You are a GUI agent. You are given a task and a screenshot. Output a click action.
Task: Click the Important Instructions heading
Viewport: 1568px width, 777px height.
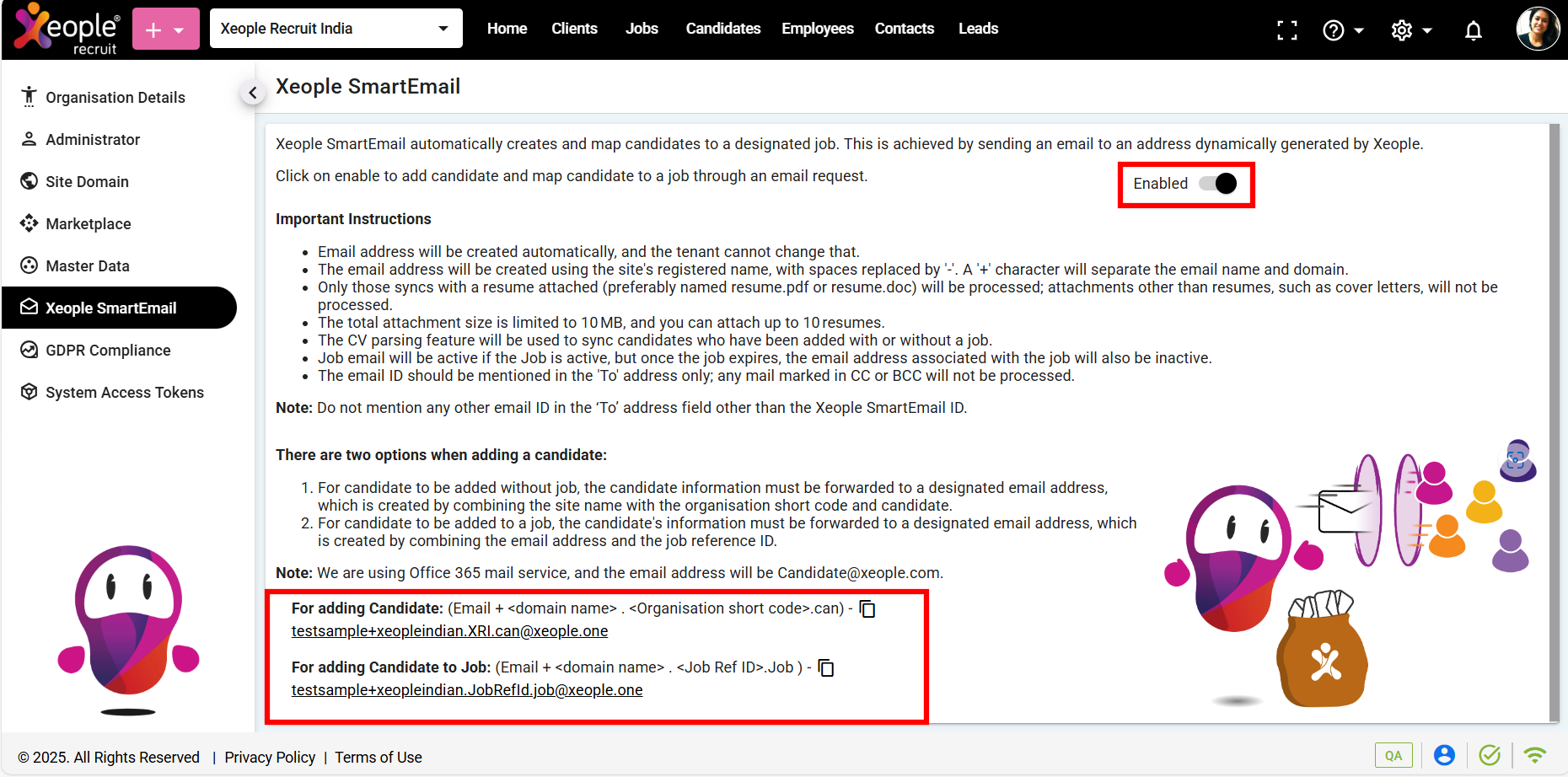pos(353,219)
